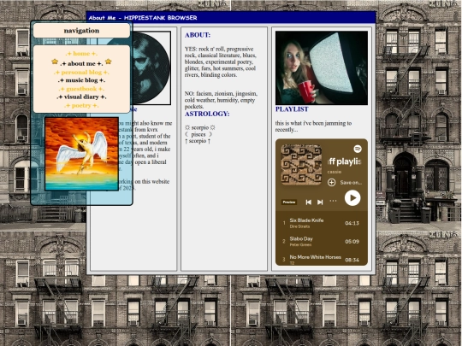Click the Spotify logo icon
462x346 pixels.
pyautogui.click(x=358, y=149)
